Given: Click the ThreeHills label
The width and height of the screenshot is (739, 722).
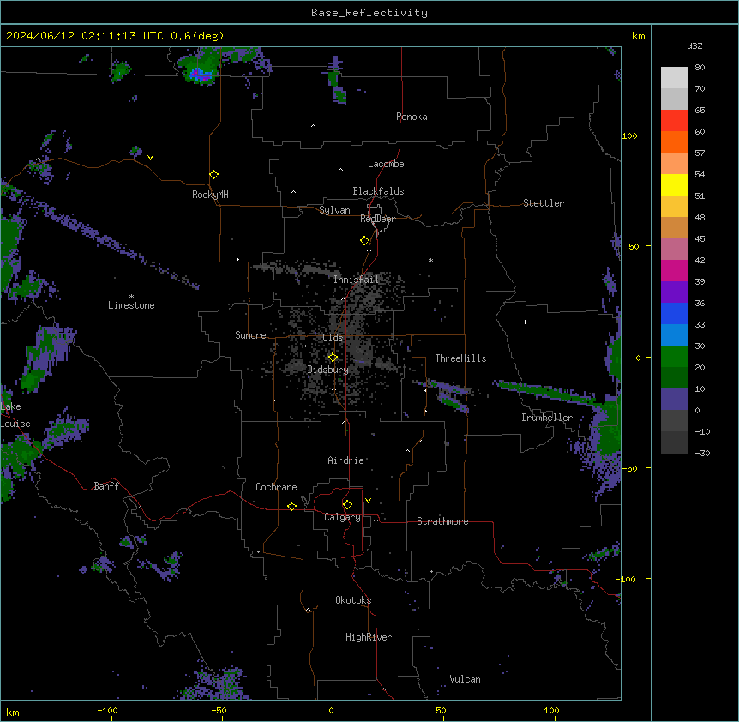Looking at the screenshot, I should (460, 358).
